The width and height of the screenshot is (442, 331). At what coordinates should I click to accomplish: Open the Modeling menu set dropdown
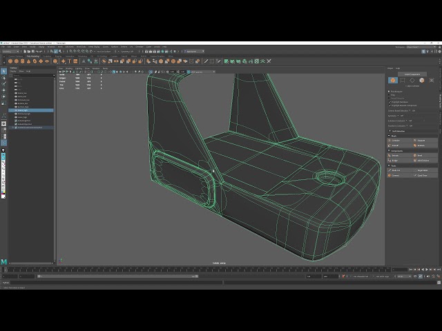tap(10, 52)
